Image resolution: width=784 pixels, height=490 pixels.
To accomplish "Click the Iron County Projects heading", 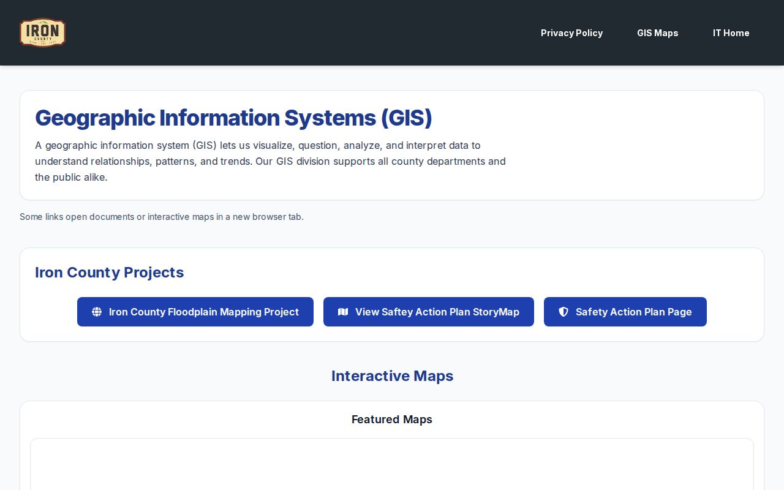I will click(110, 273).
